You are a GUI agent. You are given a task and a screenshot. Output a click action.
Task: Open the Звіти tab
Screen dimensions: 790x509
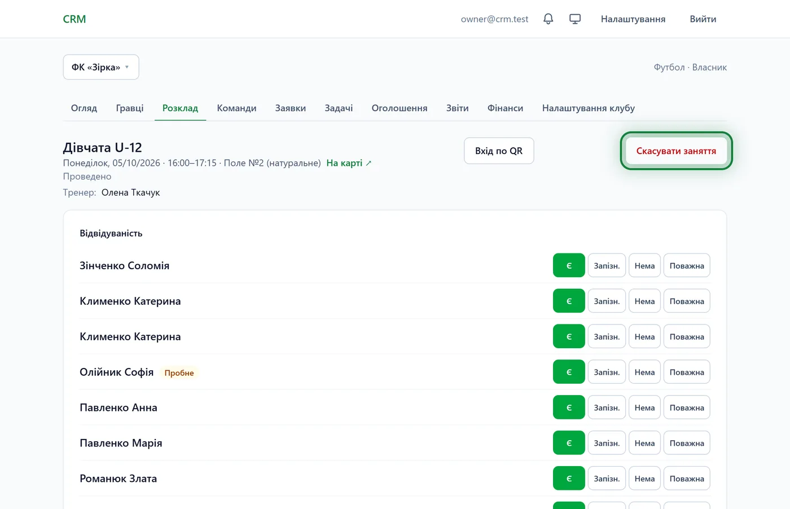tap(458, 108)
